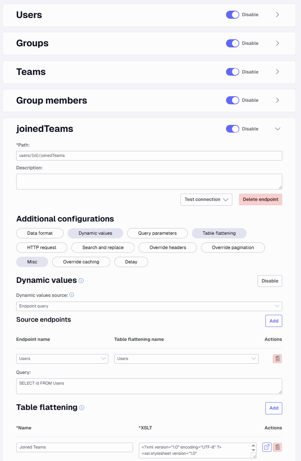Open the Endpoint name Users dropdown
301x461 pixels.
click(62, 359)
